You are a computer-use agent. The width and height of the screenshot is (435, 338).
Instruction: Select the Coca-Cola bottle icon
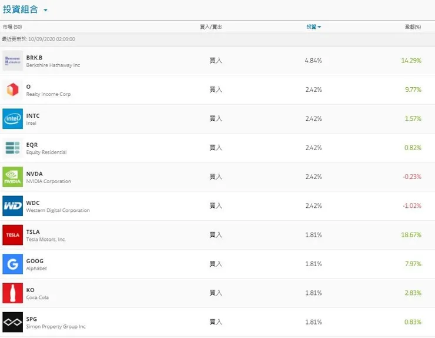tap(12, 293)
